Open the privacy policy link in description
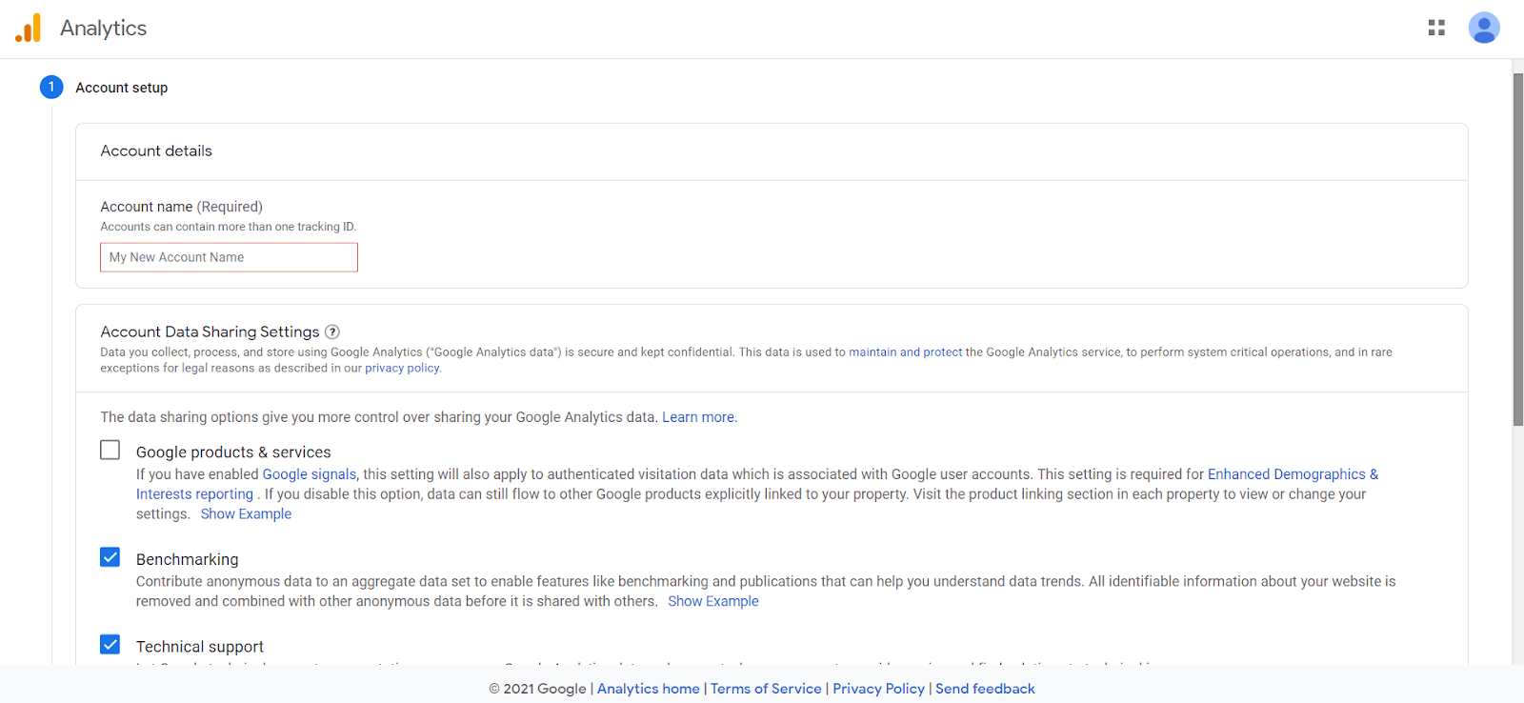Image resolution: width=1524 pixels, height=703 pixels. coord(402,369)
